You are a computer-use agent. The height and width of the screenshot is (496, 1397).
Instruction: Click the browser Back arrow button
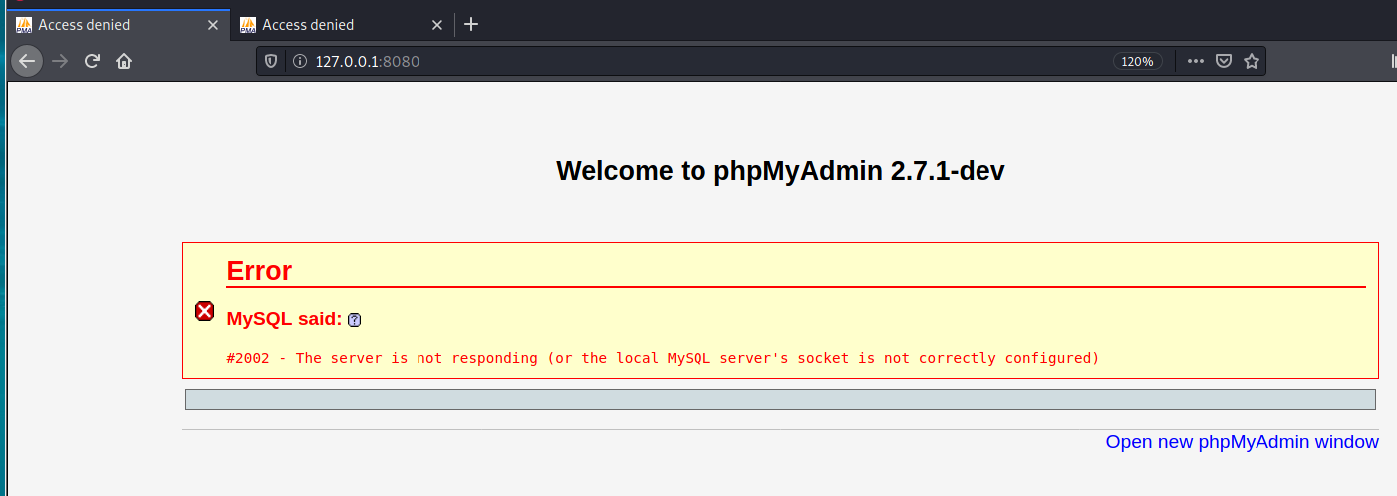27,61
